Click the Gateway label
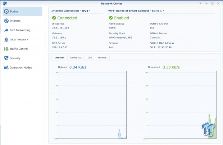Viewport: 223px width, 145px height. [x=57, y=33]
